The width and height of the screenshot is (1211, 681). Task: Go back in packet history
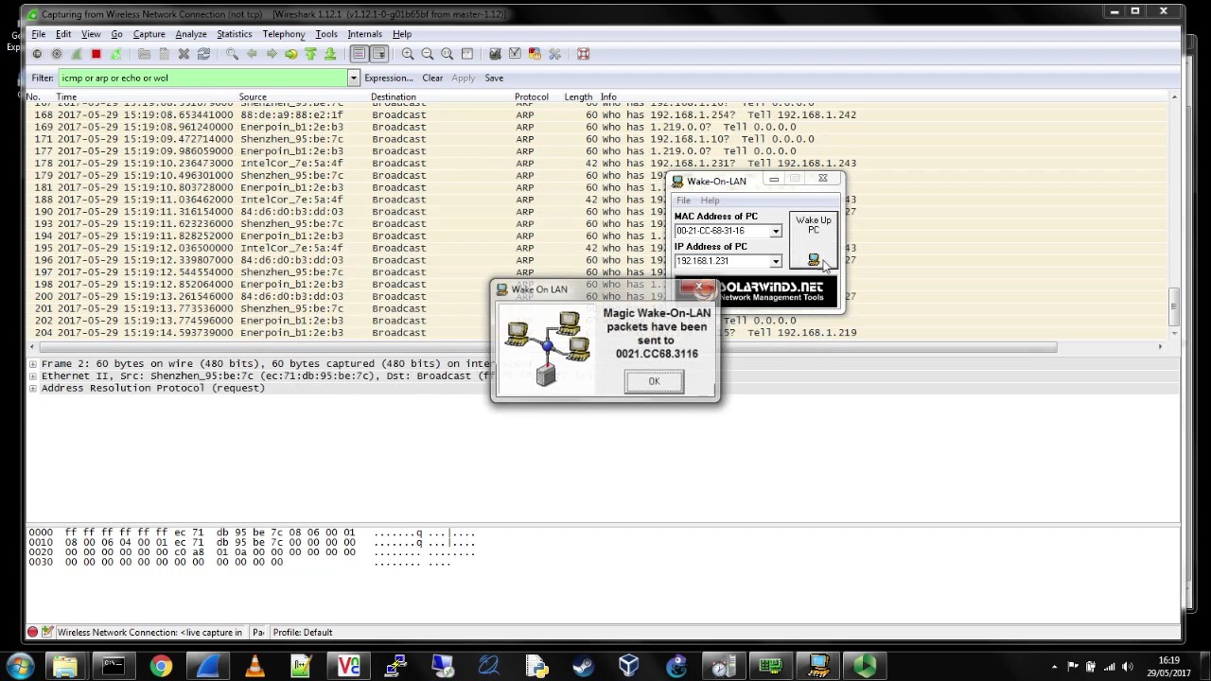point(252,54)
